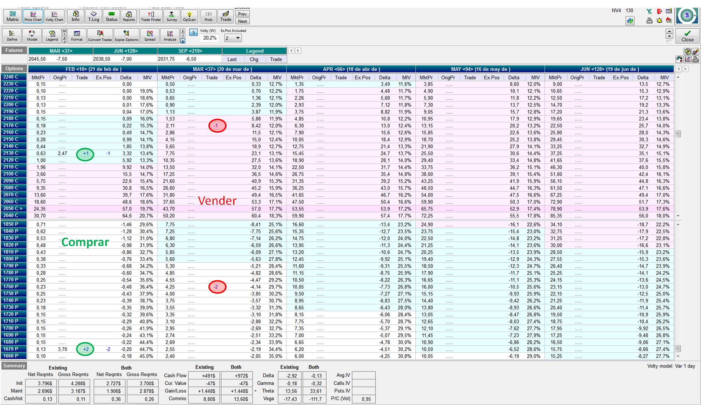
Task: Click the Volty (SV) 20,2% field
Action: coord(210,38)
